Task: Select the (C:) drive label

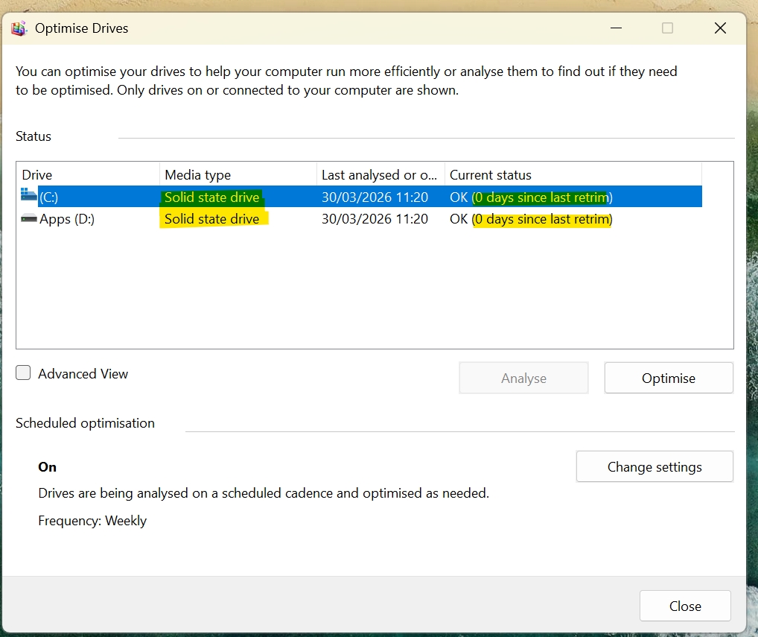Action: point(49,197)
